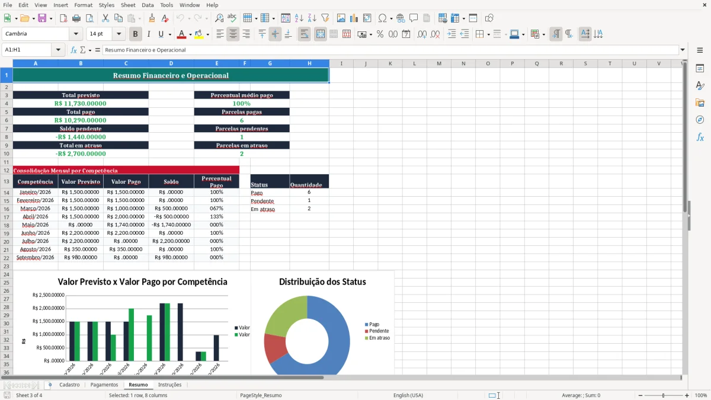Expand the font color dropdown arrow
711x400 pixels.
click(190, 34)
